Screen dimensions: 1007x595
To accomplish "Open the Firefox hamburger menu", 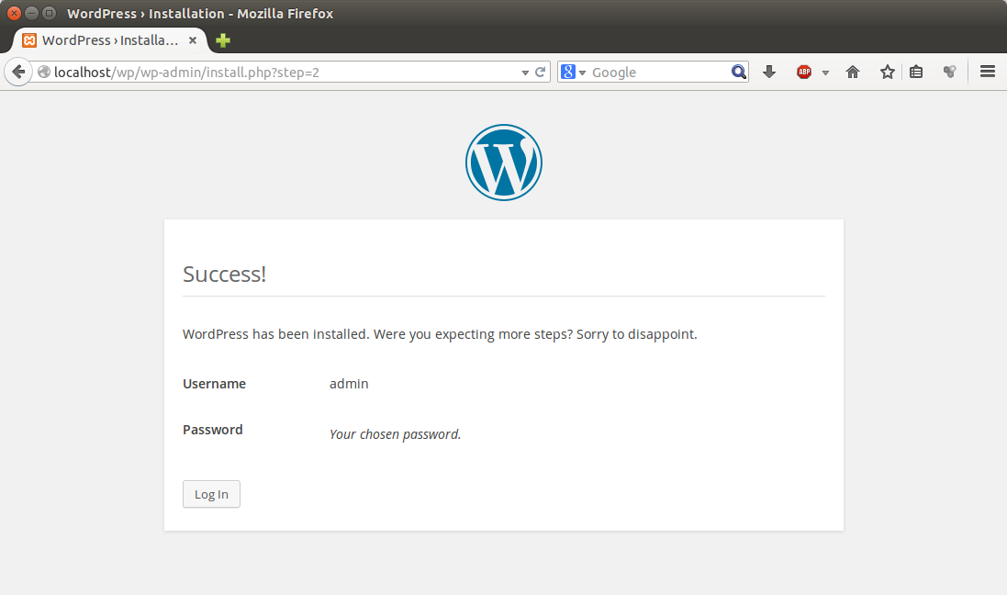I will tap(988, 72).
